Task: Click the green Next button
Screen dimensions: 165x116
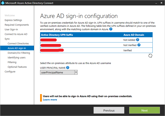Action: point(144,110)
